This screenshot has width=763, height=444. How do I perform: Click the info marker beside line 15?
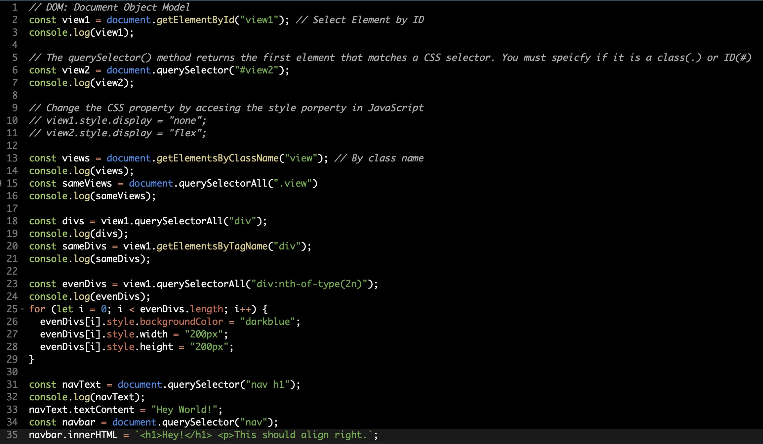point(1,183)
